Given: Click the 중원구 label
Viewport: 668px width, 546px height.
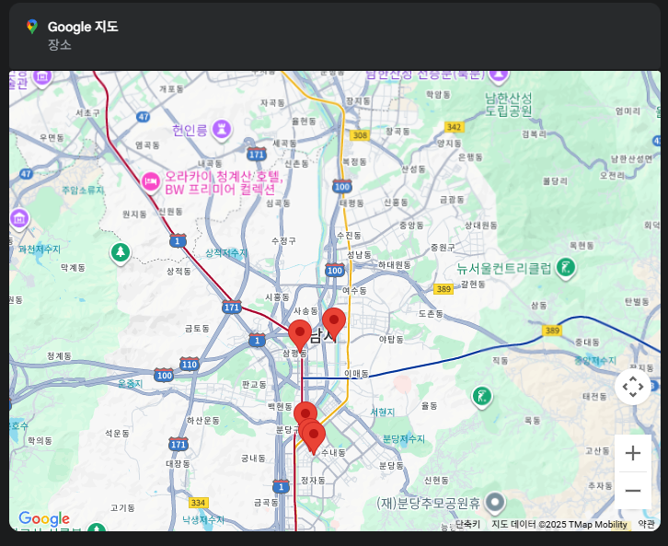Looking at the screenshot, I should click(443, 247).
